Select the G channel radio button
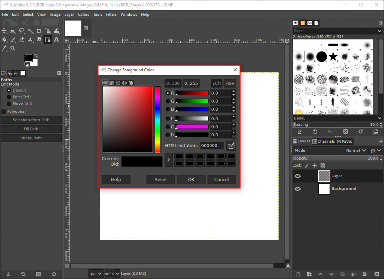This screenshot has width=384, height=279. pos(168,101)
